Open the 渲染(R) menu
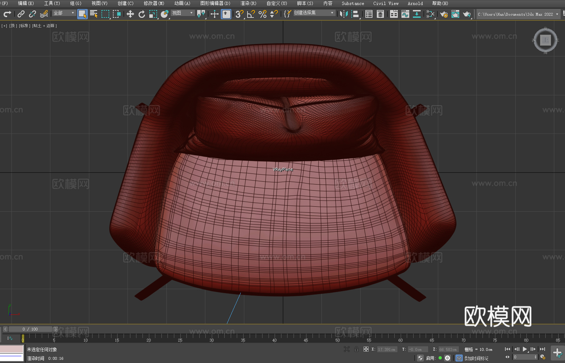Viewport: 565px width, 363px height. pyautogui.click(x=248, y=4)
